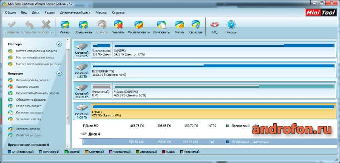The height and width of the screenshot is (163, 340).
Task: Click the greyed Применить checkmark icon
Action: (11, 25)
